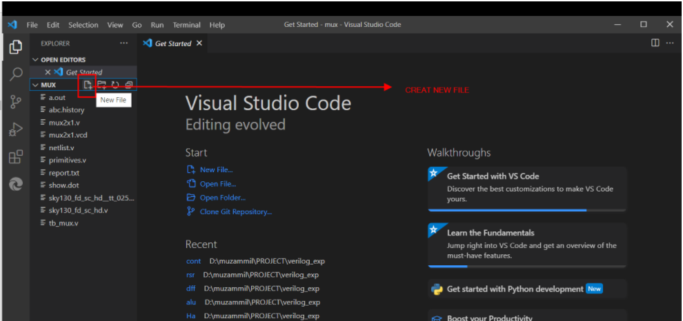Open the Search view in activity bar
This screenshot has width=683, height=321.
click(x=16, y=74)
